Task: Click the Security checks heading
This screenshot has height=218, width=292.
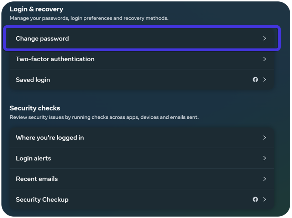Action: click(x=35, y=108)
